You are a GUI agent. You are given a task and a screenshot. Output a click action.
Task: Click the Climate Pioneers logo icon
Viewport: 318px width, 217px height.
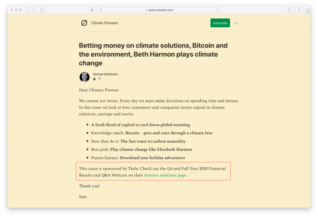pyautogui.click(x=84, y=23)
